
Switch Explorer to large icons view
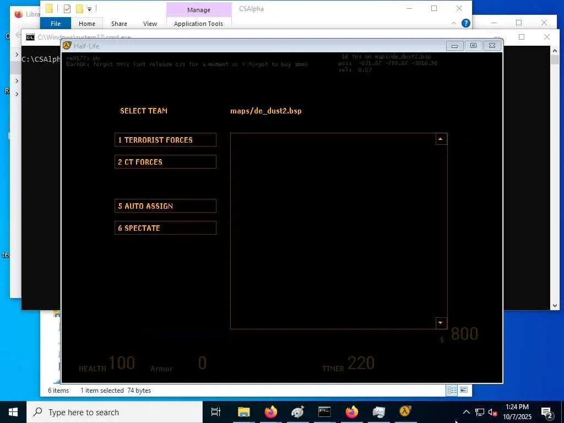pyautogui.click(x=464, y=390)
